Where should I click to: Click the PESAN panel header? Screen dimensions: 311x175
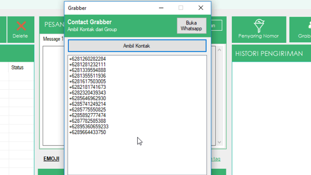[54, 25]
